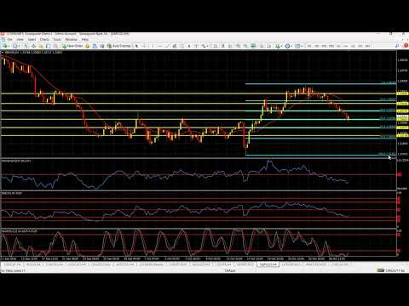Toggle chart Auto Scroll icon
This screenshot has width=409, height=306.
(x=262, y=46)
